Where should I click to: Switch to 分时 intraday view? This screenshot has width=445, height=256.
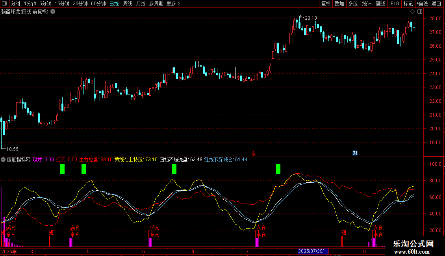point(16,4)
